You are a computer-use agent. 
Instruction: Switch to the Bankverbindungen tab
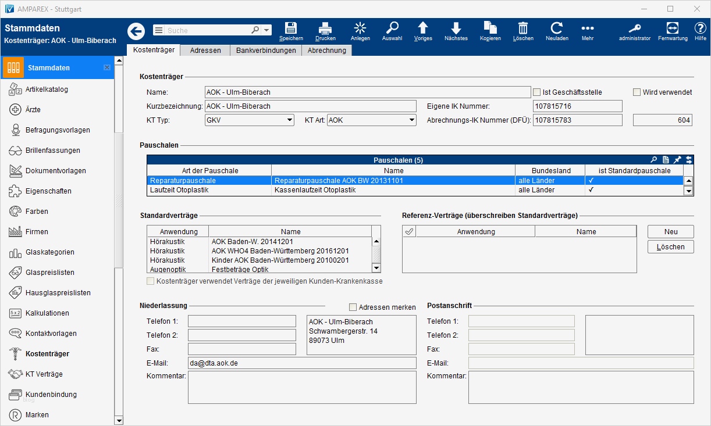tap(266, 51)
